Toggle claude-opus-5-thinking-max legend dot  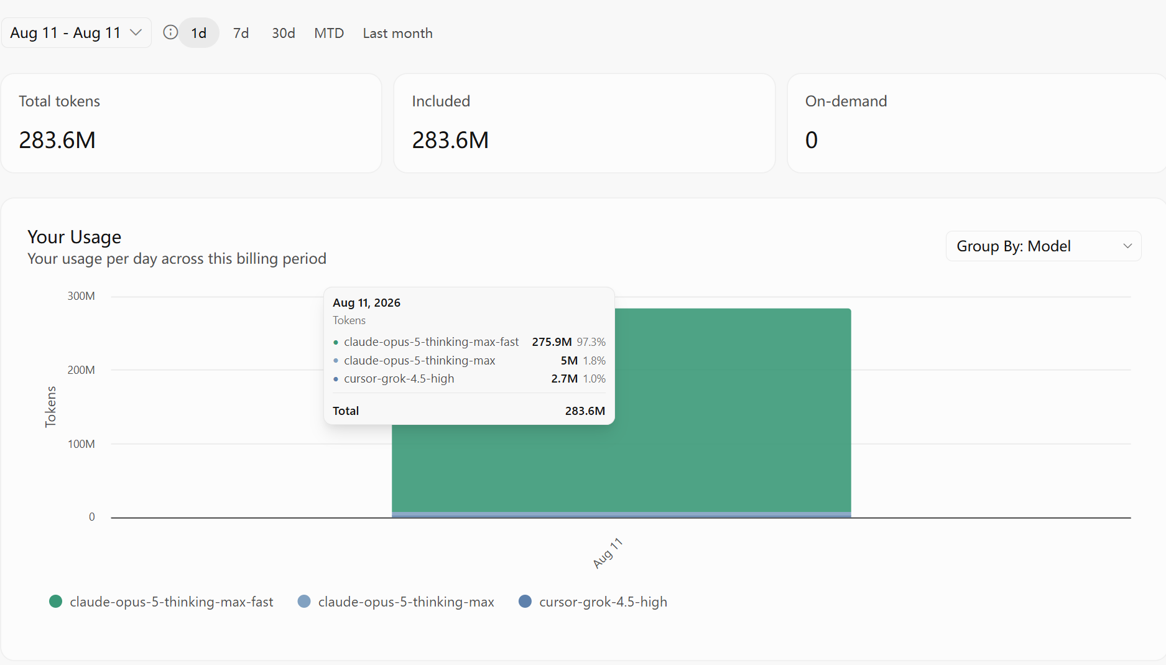coord(304,602)
